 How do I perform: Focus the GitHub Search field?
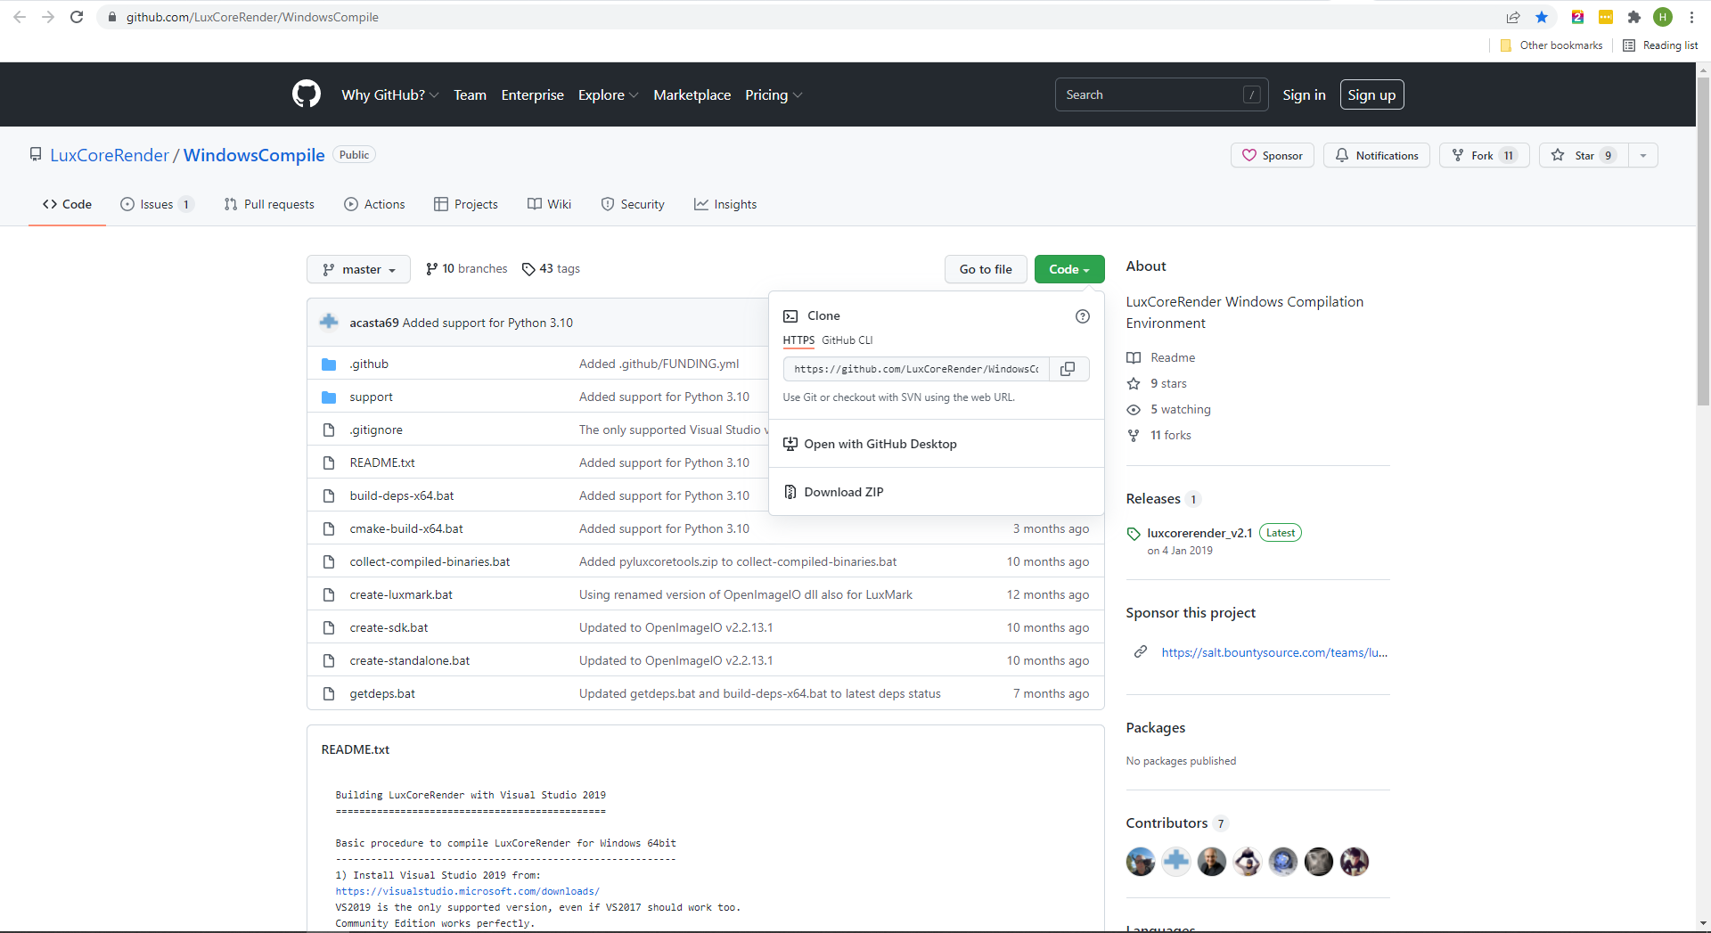pyautogui.click(x=1150, y=94)
